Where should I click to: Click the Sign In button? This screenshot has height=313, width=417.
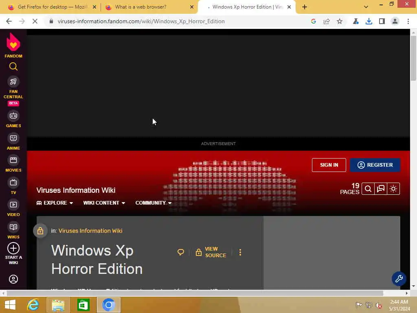pos(329,165)
